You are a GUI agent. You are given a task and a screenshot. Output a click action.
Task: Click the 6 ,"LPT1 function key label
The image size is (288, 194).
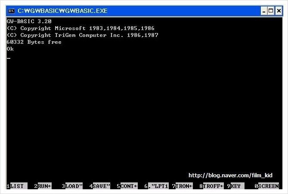click(157, 186)
